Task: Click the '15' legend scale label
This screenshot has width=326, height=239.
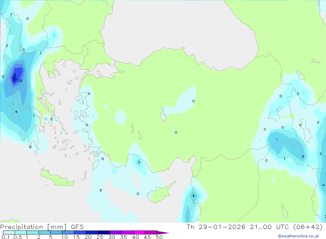Action: 76,237
